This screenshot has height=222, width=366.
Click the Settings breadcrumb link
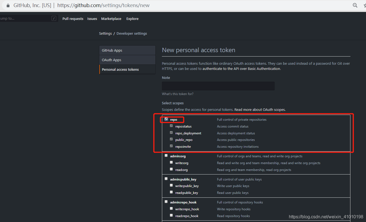(x=105, y=33)
